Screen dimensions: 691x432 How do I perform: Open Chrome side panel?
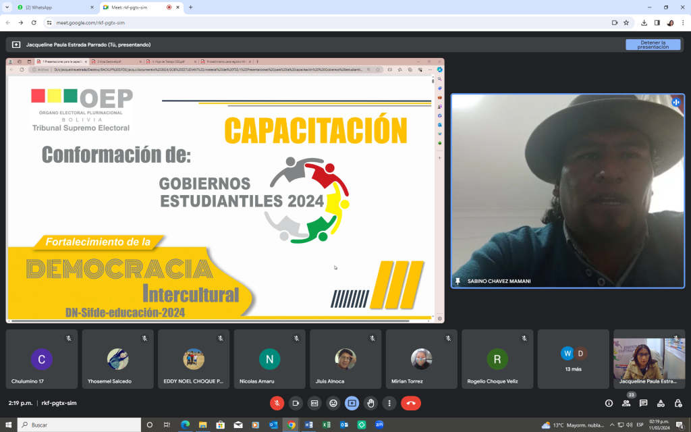pos(657,22)
